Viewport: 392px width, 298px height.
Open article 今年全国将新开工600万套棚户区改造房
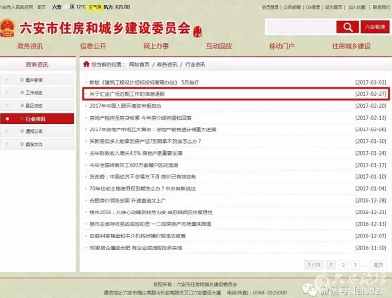(134, 165)
